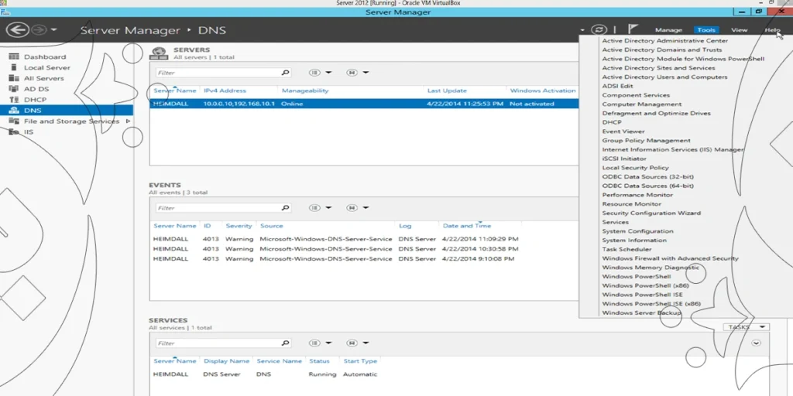
Task: Sort servers by Last Update column
Action: (x=447, y=90)
